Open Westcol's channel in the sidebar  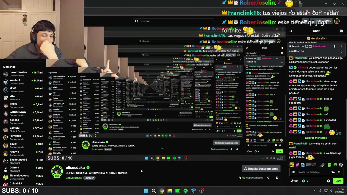click(x=23, y=82)
